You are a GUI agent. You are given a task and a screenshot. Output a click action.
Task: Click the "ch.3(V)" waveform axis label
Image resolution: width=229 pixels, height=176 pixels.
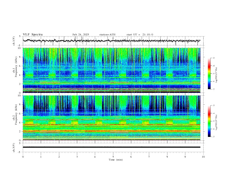click(14, 148)
